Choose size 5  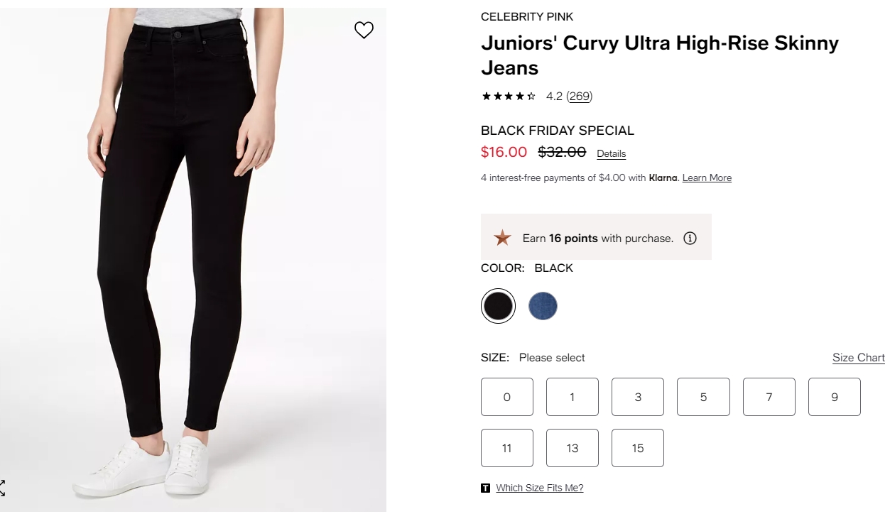pos(703,397)
